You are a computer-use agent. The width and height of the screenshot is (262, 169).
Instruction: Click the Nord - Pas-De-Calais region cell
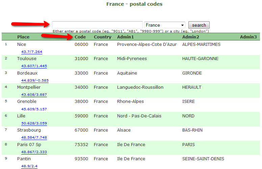(x=139, y=116)
